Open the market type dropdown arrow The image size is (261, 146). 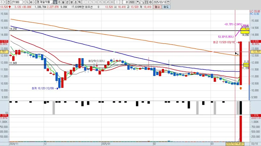click(5, 2)
